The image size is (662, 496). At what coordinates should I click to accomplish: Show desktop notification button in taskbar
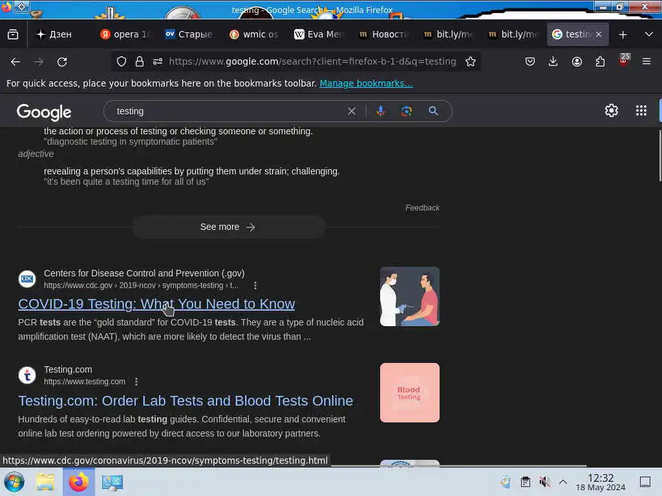click(x=645, y=482)
